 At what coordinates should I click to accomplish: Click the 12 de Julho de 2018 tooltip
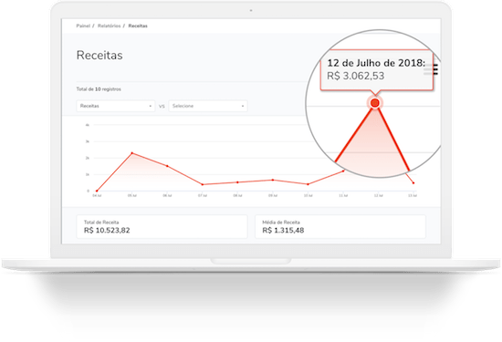click(x=377, y=70)
